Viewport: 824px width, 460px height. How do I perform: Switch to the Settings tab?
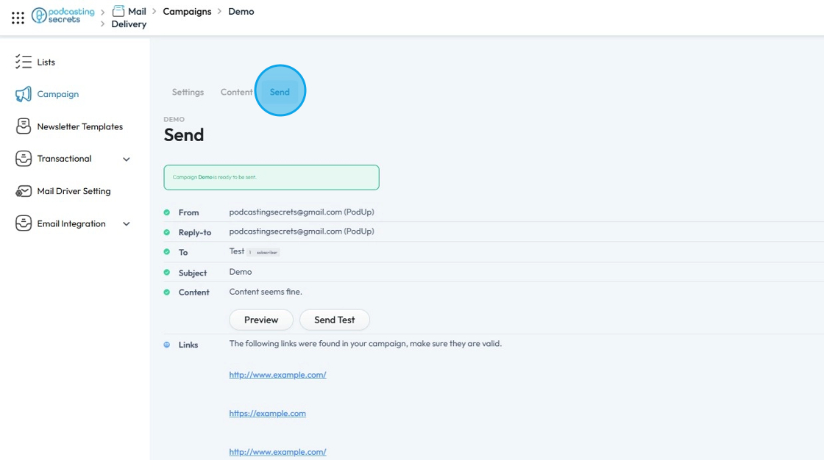pos(188,92)
